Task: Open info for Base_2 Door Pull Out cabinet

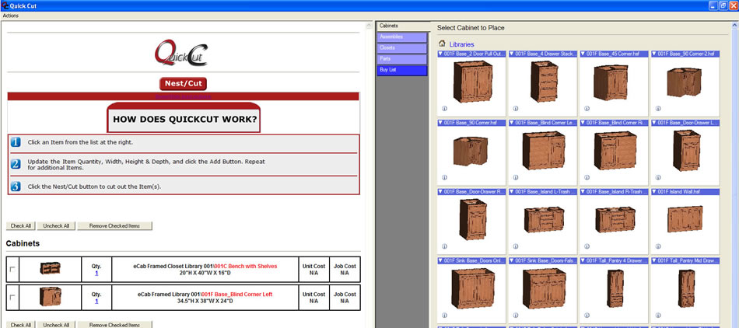Action: pos(444,108)
